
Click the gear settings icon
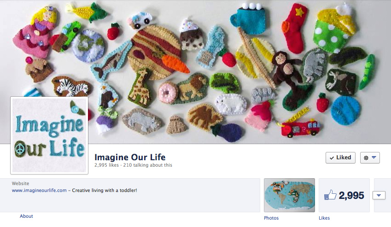click(366, 158)
